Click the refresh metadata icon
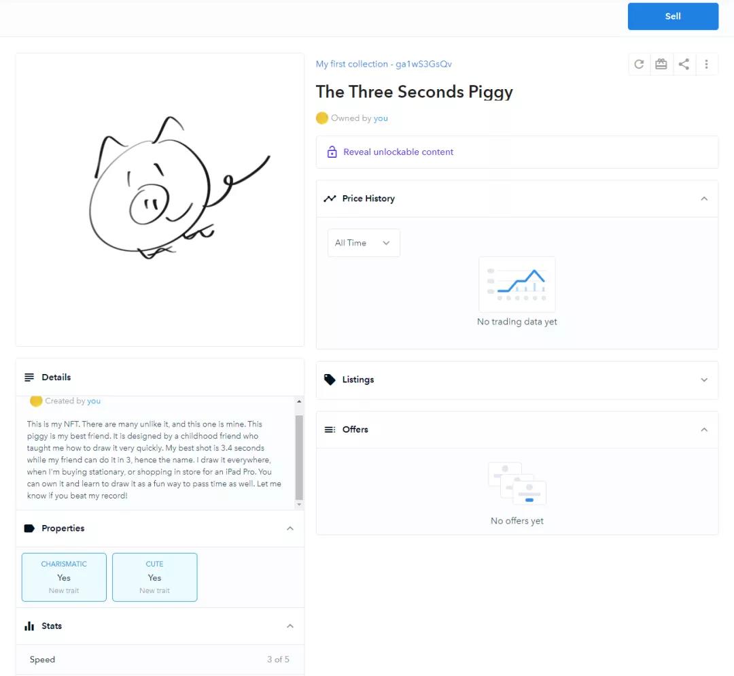 click(x=639, y=64)
